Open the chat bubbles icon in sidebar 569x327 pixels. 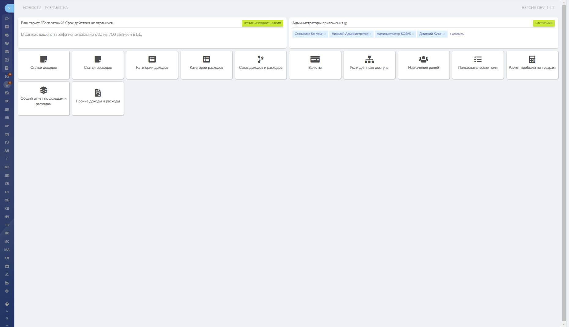click(x=7, y=35)
